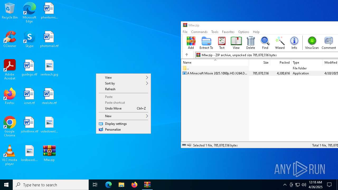
Task: Select the parent folder '..' row
Action: tap(260, 68)
